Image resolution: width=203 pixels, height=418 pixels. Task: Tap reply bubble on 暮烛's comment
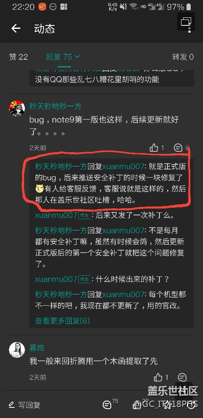(182, 377)
